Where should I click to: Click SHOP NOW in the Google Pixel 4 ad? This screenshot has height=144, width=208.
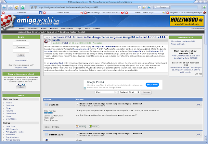click(x=152, y=85)
